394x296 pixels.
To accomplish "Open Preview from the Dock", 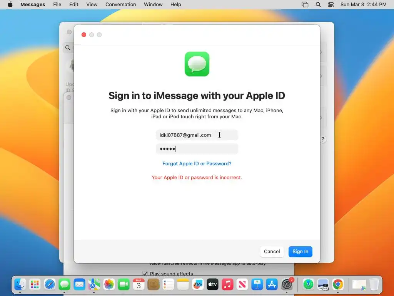I will pos(323,284).
